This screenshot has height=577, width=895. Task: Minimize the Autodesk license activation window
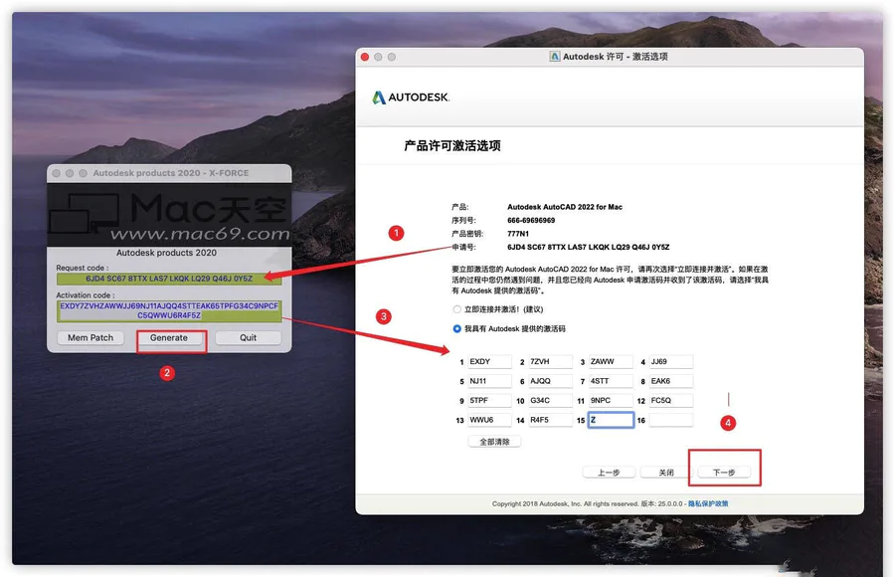(378, 57)
